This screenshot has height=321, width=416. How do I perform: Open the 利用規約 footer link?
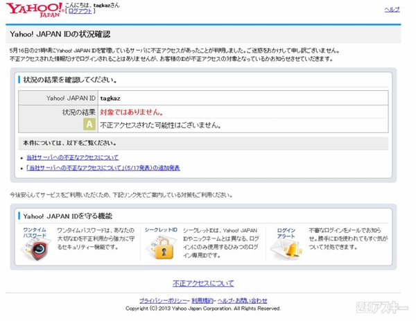(202, 301)
